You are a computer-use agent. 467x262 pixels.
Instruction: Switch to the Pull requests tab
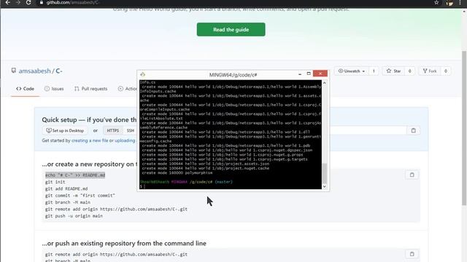pyautogui.click(x=90, y=89)
